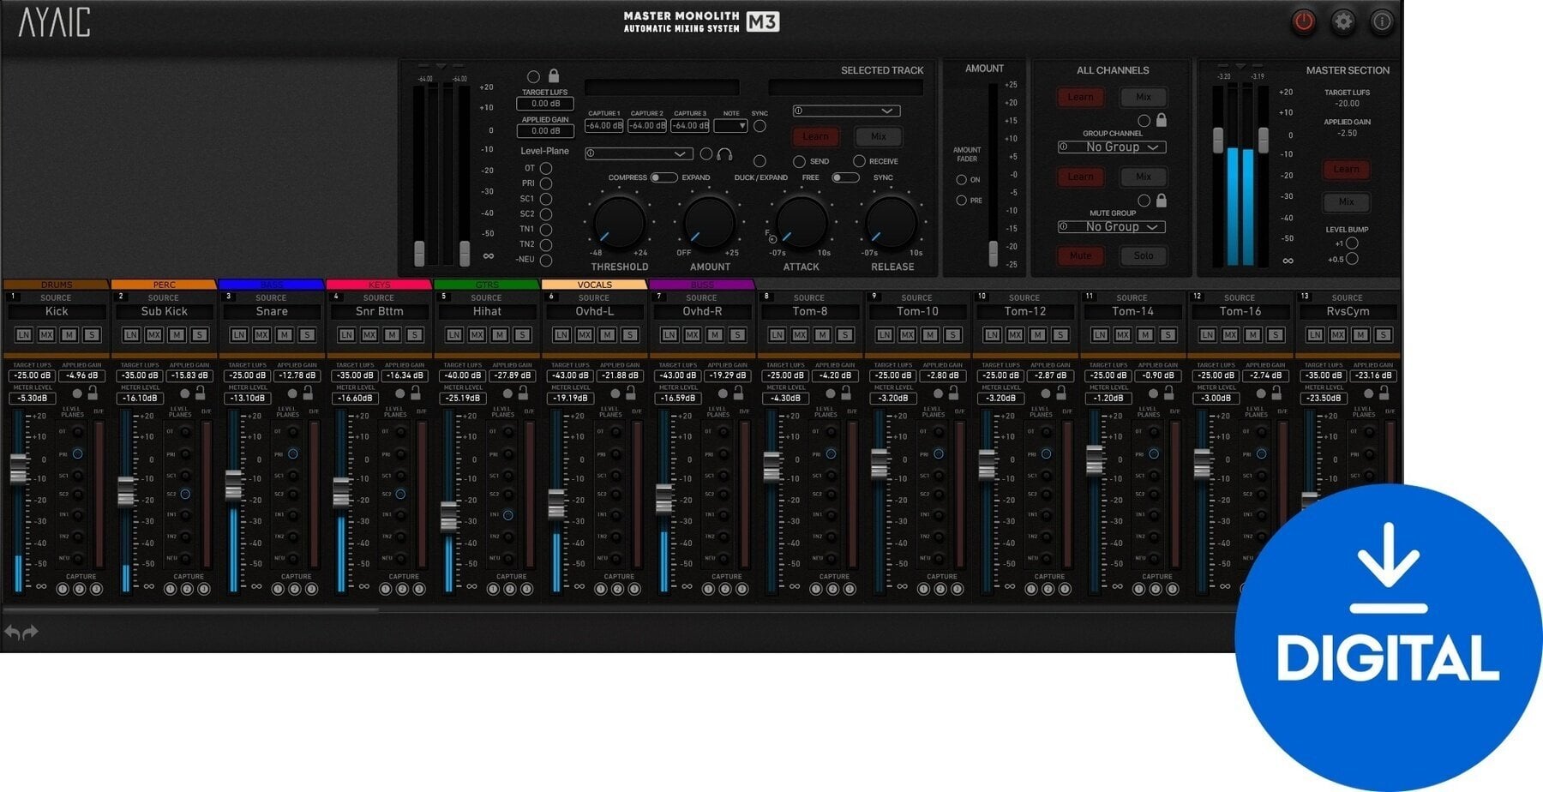Click Kick LN button
The height and width of the screenshot is (792, 1543).
pos(23,335)
